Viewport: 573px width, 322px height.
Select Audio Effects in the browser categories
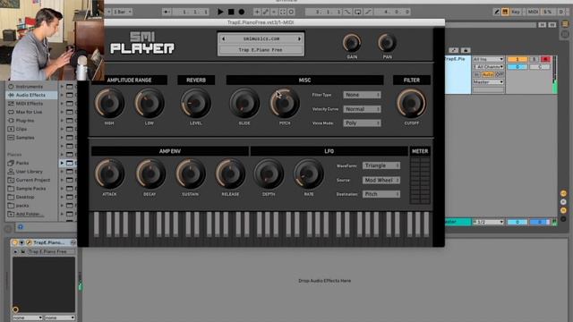(30, 95)
